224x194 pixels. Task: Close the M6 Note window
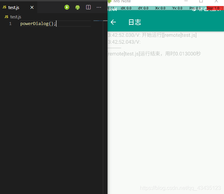pos(216,1)
